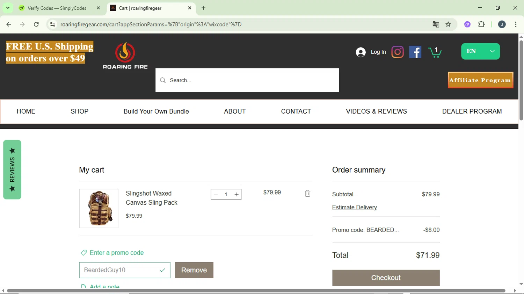Click the BeardedGuy10 promo code field
Image resolution: width=524 pixels, height=294 pixels.
pos(125,270)
